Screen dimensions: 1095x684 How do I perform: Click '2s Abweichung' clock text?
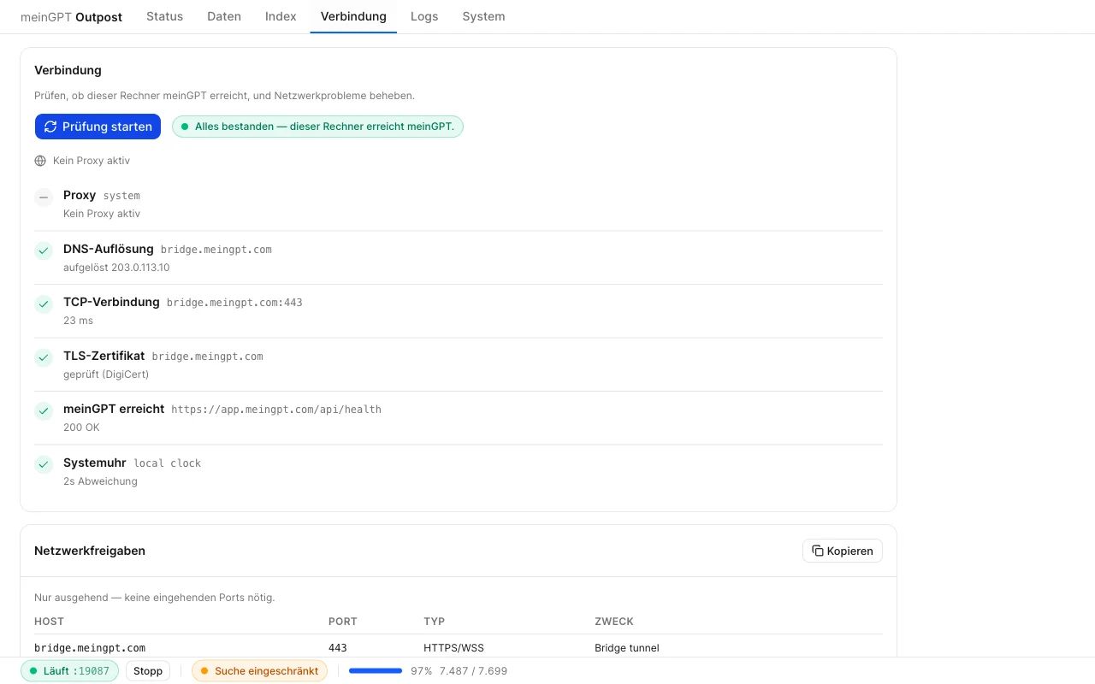coord(100,481)
